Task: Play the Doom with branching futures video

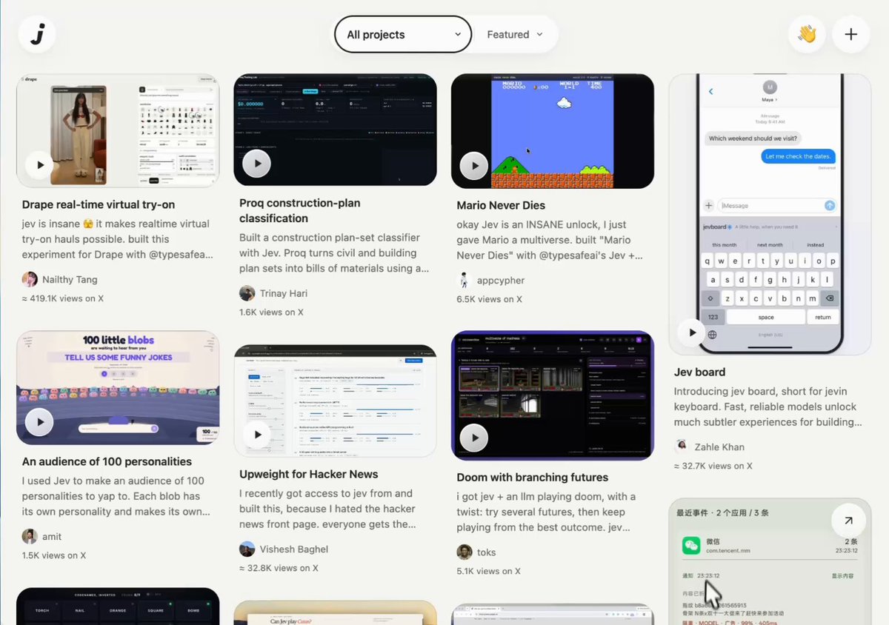Action: click(474, 438)
